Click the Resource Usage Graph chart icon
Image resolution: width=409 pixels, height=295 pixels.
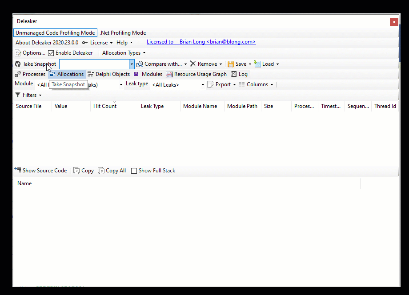(x=169, y=75)
